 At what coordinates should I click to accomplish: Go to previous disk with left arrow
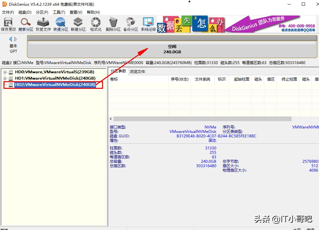point(10,39)
